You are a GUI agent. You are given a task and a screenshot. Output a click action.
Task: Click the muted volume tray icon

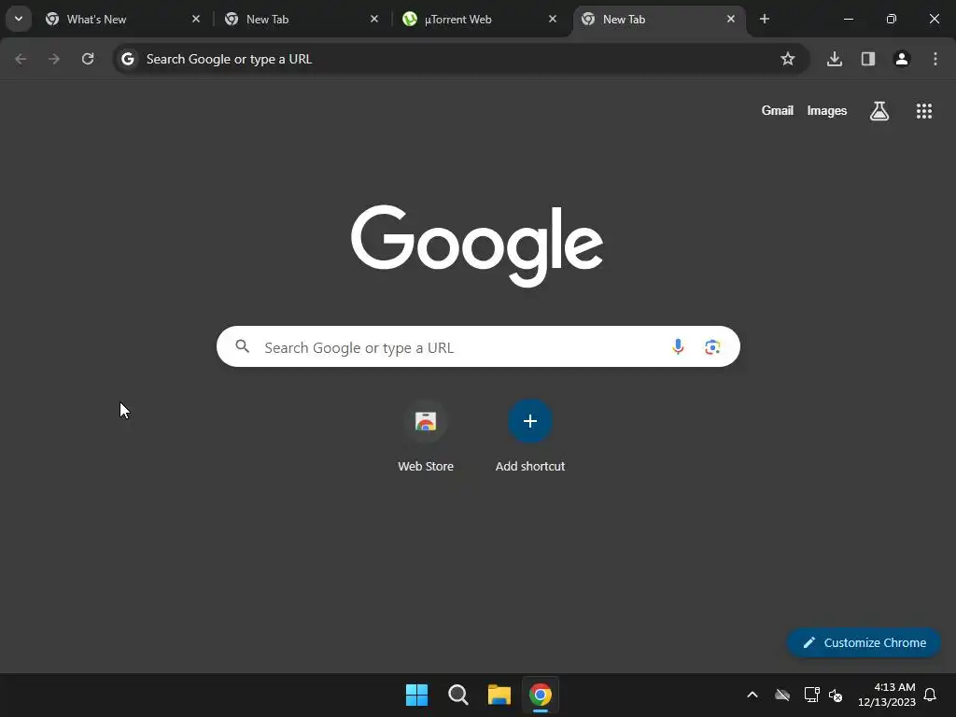pos(836,695)
